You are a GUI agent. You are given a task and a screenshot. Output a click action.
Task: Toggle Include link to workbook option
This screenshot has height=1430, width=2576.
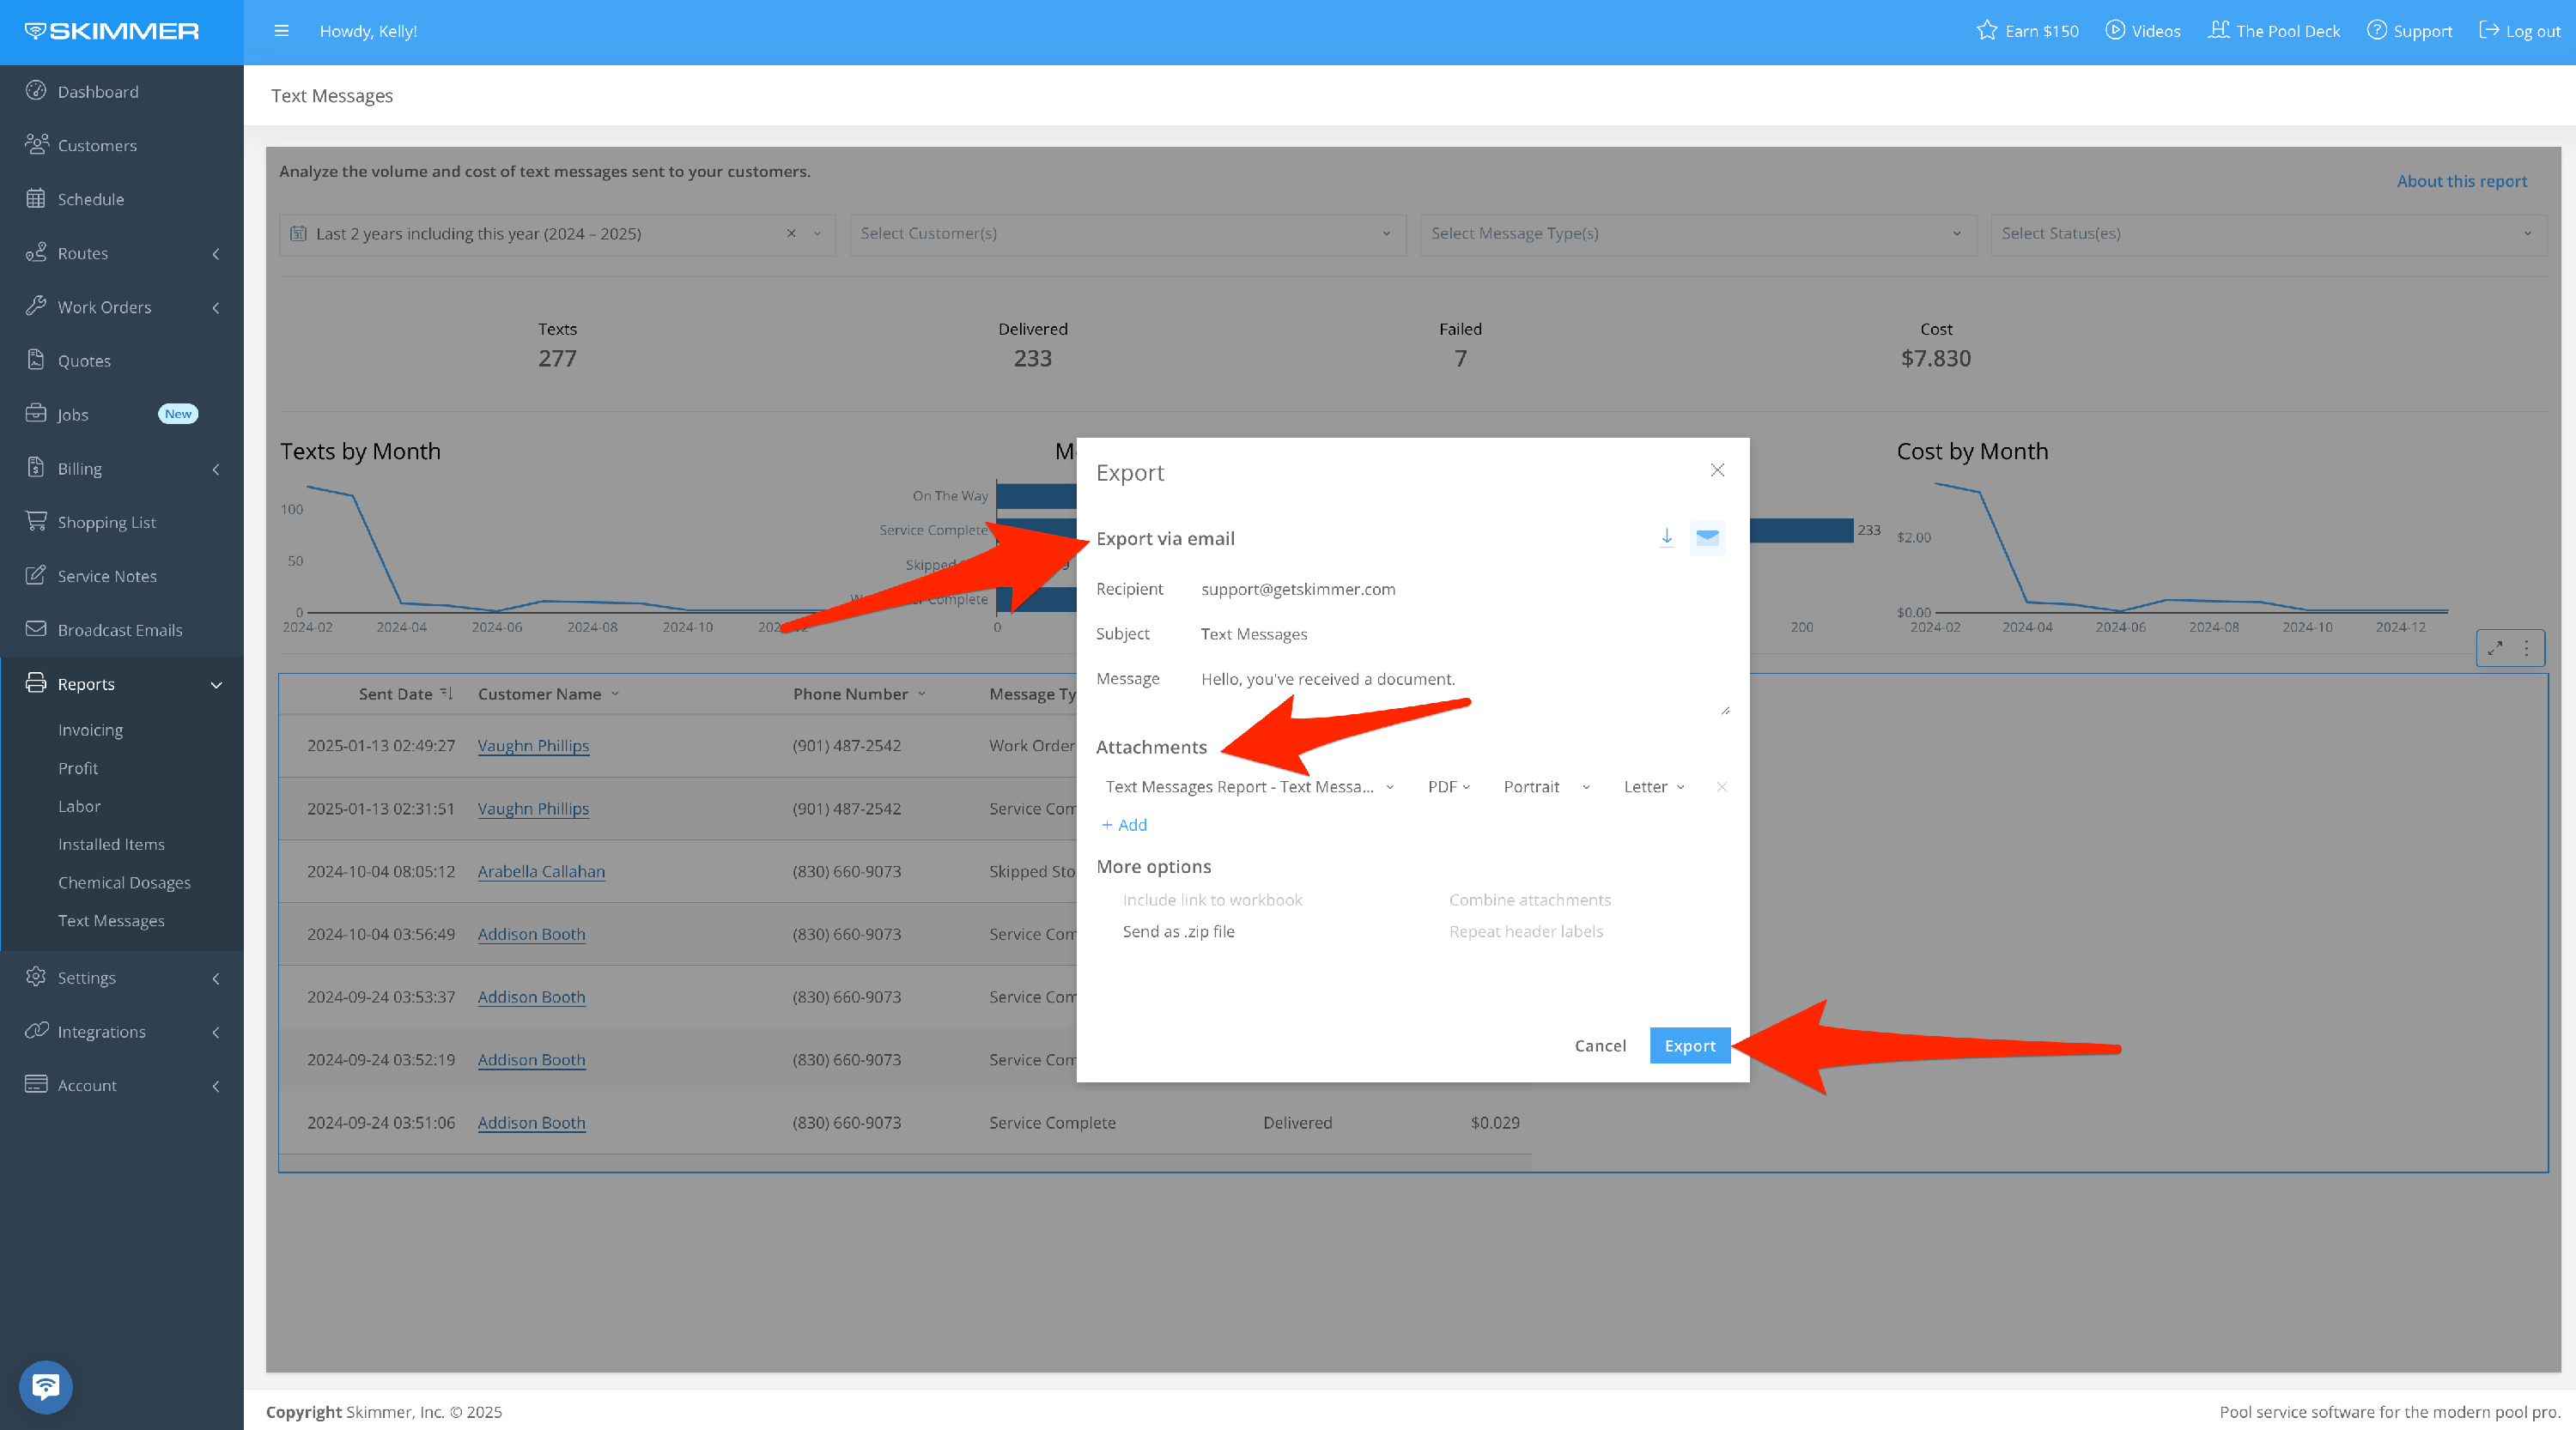pyautogui.click(x=1211, y=900)
